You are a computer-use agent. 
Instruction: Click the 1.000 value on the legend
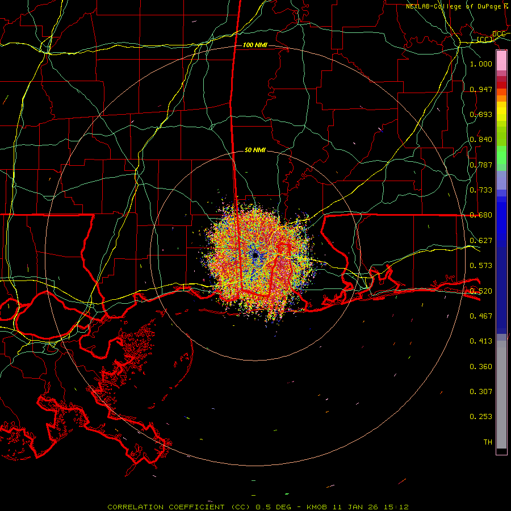pos(481,64)
